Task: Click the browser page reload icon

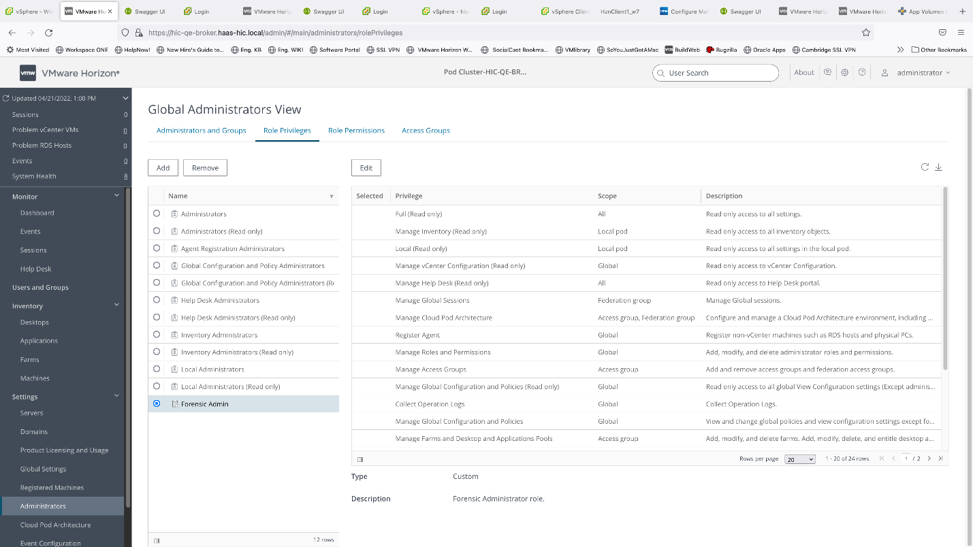Action: (x=48, y=32)
